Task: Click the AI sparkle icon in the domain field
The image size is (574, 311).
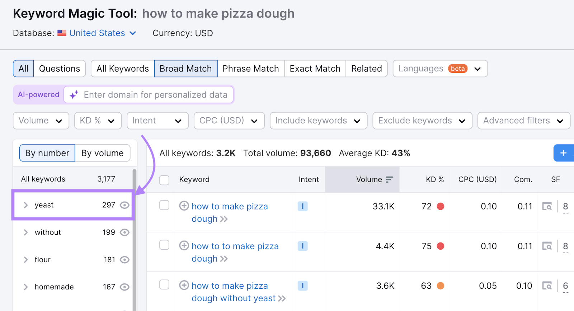Action: click(x=74, y=95)
